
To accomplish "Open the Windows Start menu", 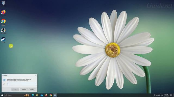I will (2, 95).
